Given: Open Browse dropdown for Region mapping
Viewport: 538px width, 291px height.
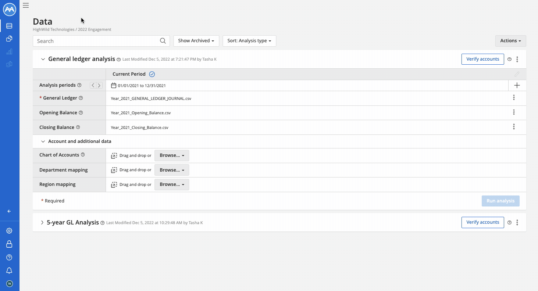Looking at the screenshot, I should tap(172, 184).
